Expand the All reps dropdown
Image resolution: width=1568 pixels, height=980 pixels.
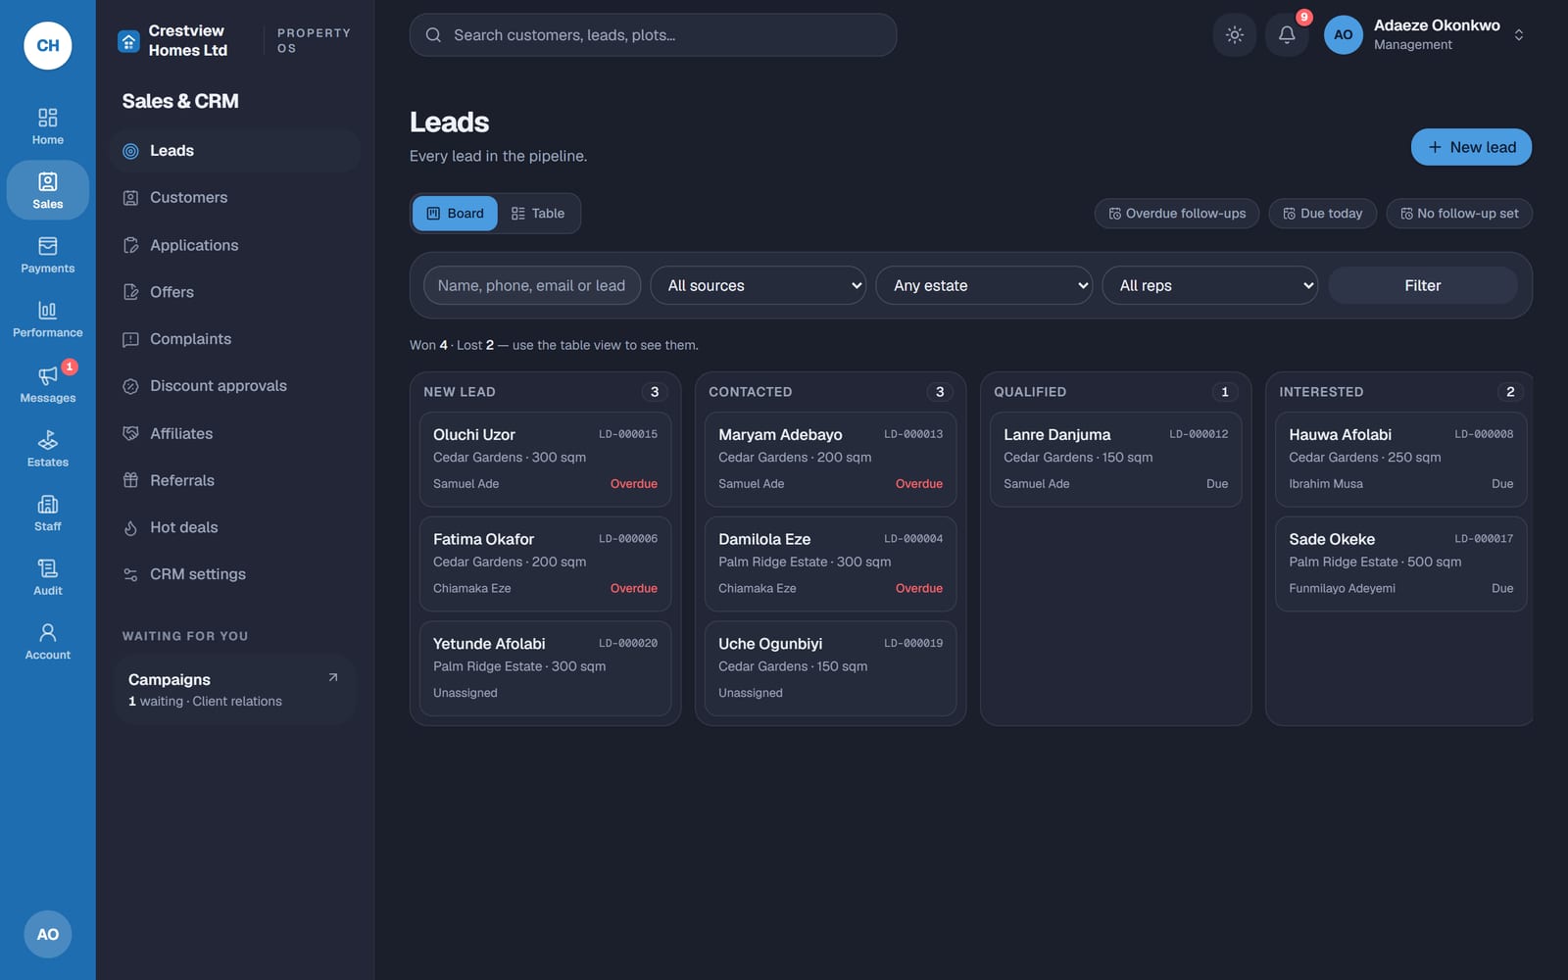click(1210, 285)
